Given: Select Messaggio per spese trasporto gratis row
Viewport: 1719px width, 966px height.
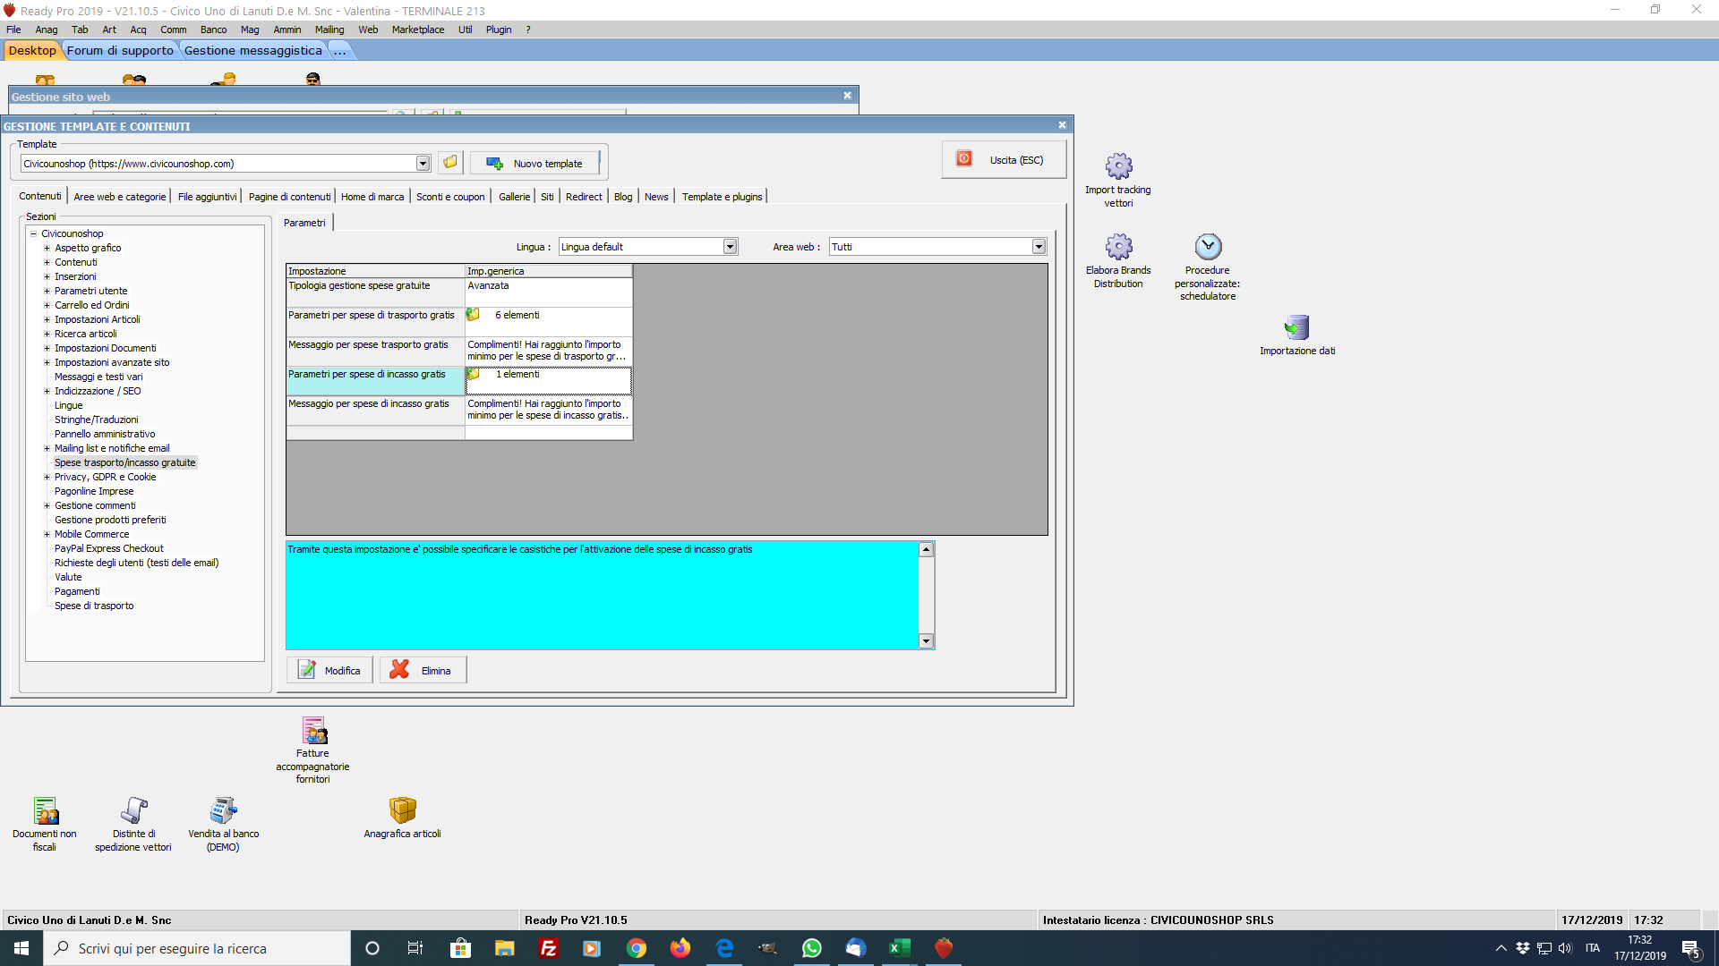Looking at the screenshot, I should 459,352.
